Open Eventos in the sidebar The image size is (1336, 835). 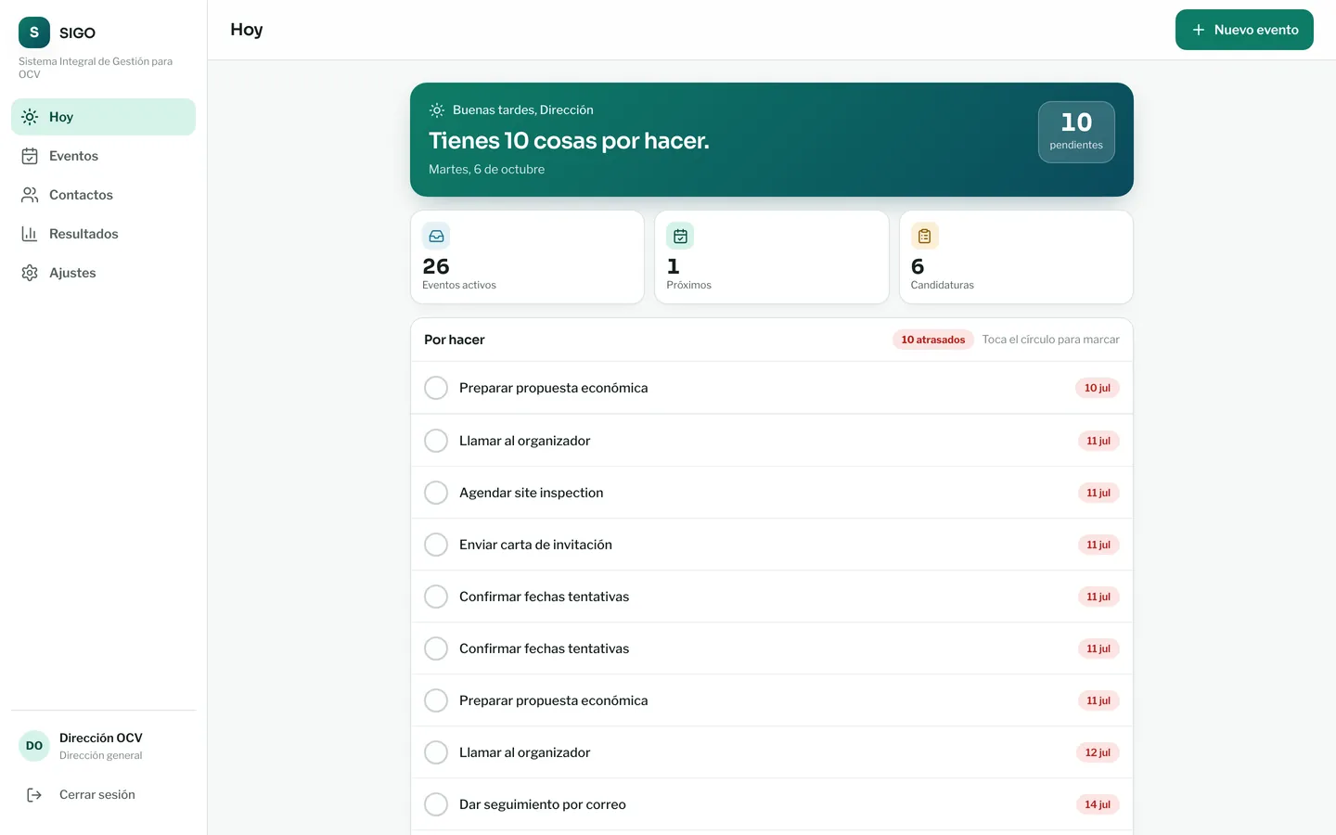coord(103,156)
